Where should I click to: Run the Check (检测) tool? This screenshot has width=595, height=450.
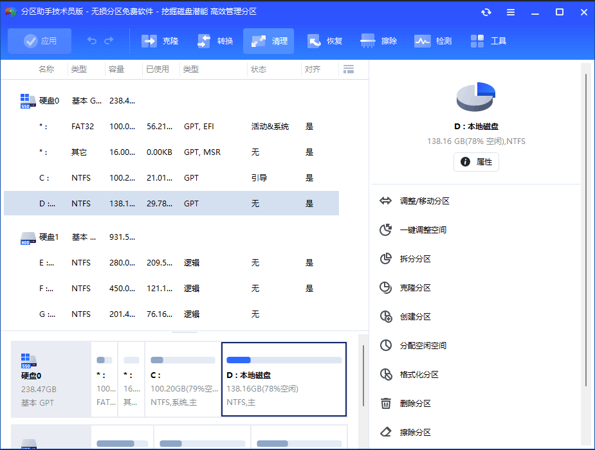click(432, 40)
